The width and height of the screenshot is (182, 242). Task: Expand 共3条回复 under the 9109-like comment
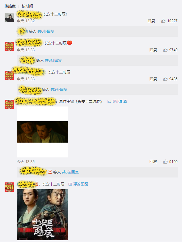pos(70,172)
